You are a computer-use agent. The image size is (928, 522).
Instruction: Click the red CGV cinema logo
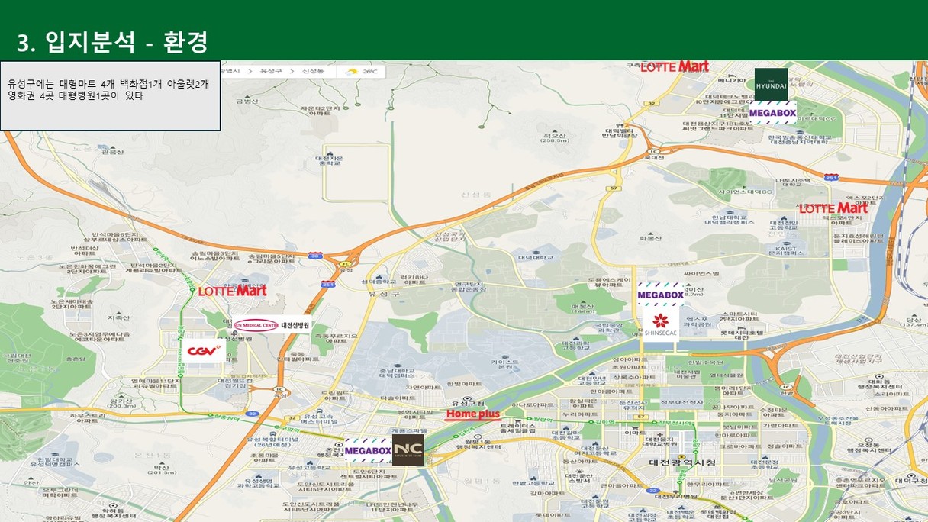[205, 350]
